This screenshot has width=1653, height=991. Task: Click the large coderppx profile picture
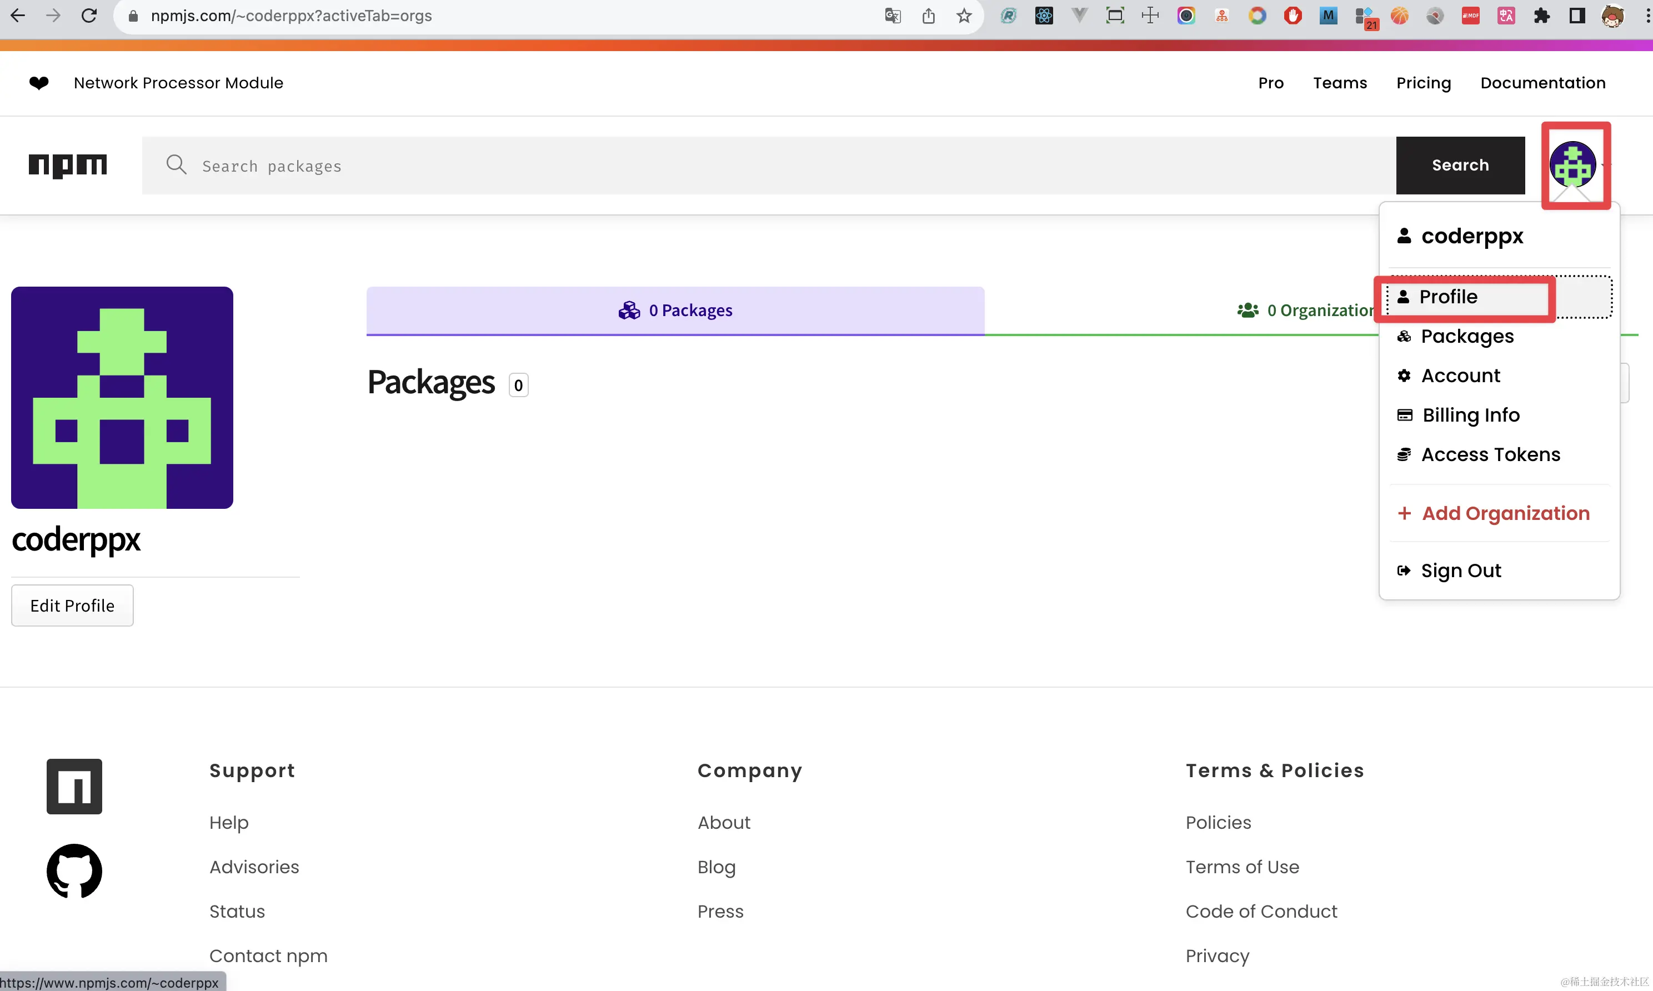click(122, 397)
